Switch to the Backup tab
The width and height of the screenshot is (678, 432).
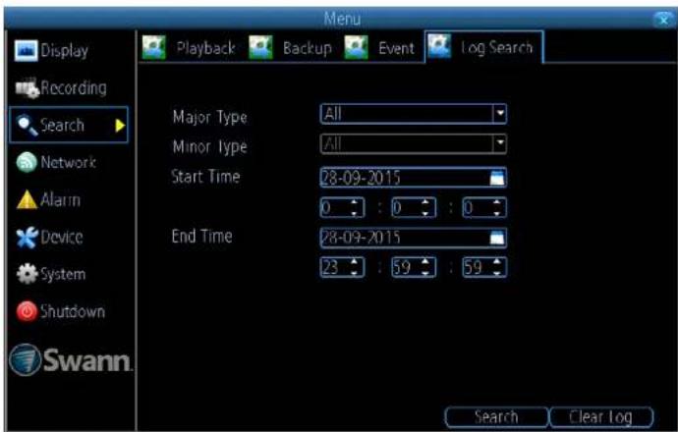[291, 47]
